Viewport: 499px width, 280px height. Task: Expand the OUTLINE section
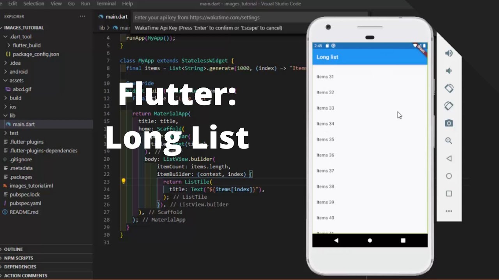coord(46,249)
